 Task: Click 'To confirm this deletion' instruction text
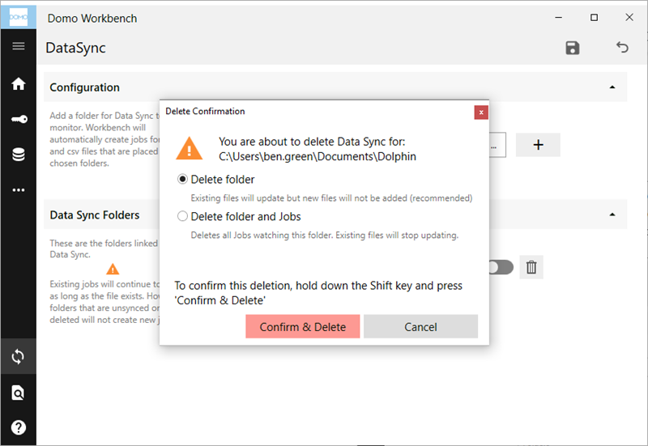coord(318,293)
